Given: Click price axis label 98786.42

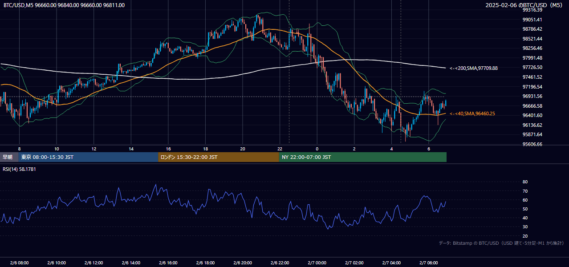Looking at the screenshot, I should click(x=532, y=29).
